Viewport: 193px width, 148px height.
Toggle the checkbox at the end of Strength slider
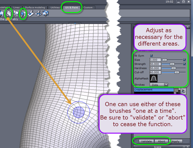184,64
